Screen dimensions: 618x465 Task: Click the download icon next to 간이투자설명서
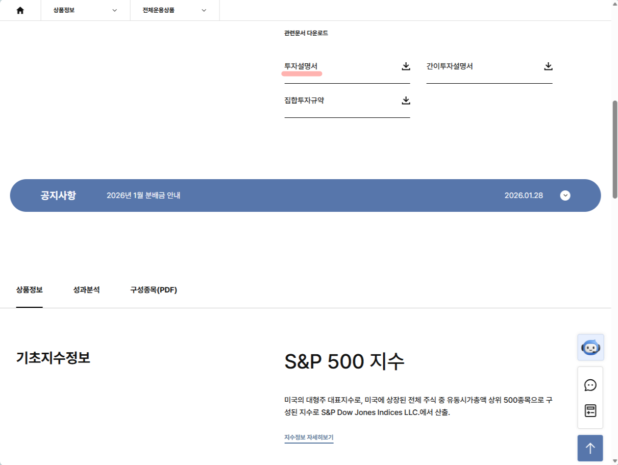[x=548, y=66]
